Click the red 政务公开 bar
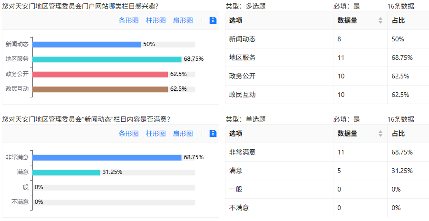The image size is (429, 221). [100, 75]
